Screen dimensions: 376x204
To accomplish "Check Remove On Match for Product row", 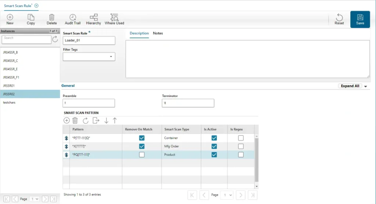I will (x=142, y=155).
